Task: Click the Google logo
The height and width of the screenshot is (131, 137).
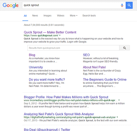Action: pyautogui.click(x=10, y=5)
